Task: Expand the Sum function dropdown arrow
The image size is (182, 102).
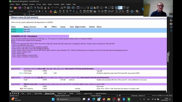Action: pos(31,14)
